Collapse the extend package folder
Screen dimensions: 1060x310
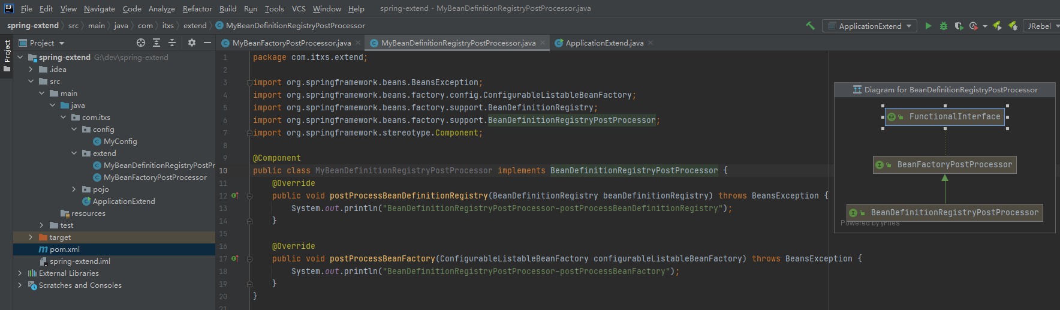pyautogui.click(x=74, y=154)
